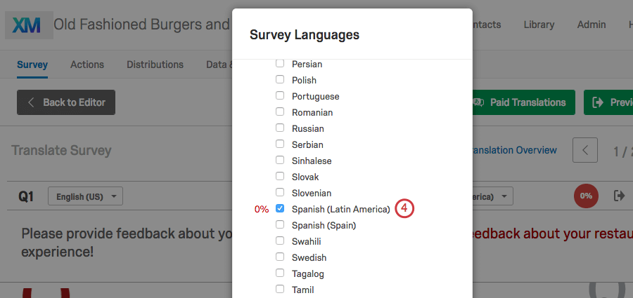Viewport: 633px width, 298px height.
Task: Click the Paid Translations button
Action: pos(520,102)
